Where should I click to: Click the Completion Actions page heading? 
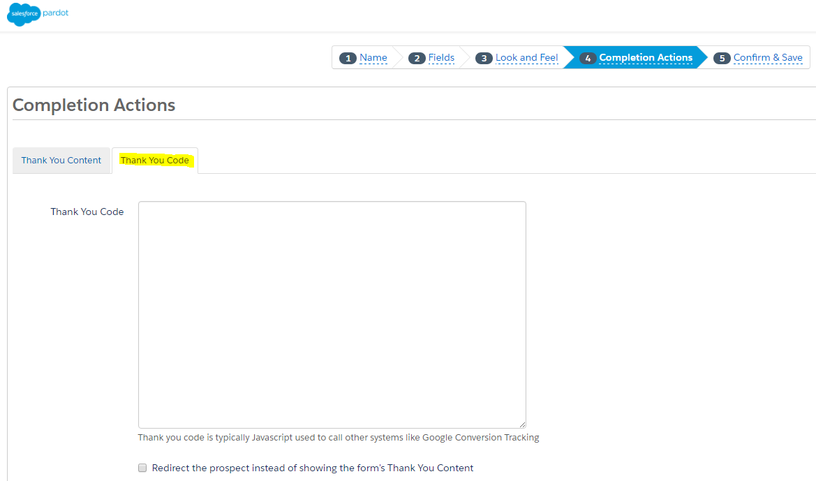tap(94, 105)
